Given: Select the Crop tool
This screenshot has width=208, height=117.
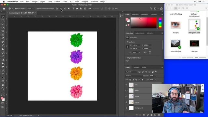Looking at the screenshot, I should (x=3, y=31).
